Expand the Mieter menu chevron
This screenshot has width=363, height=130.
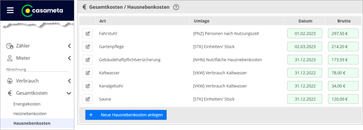[x=69, y=58]
